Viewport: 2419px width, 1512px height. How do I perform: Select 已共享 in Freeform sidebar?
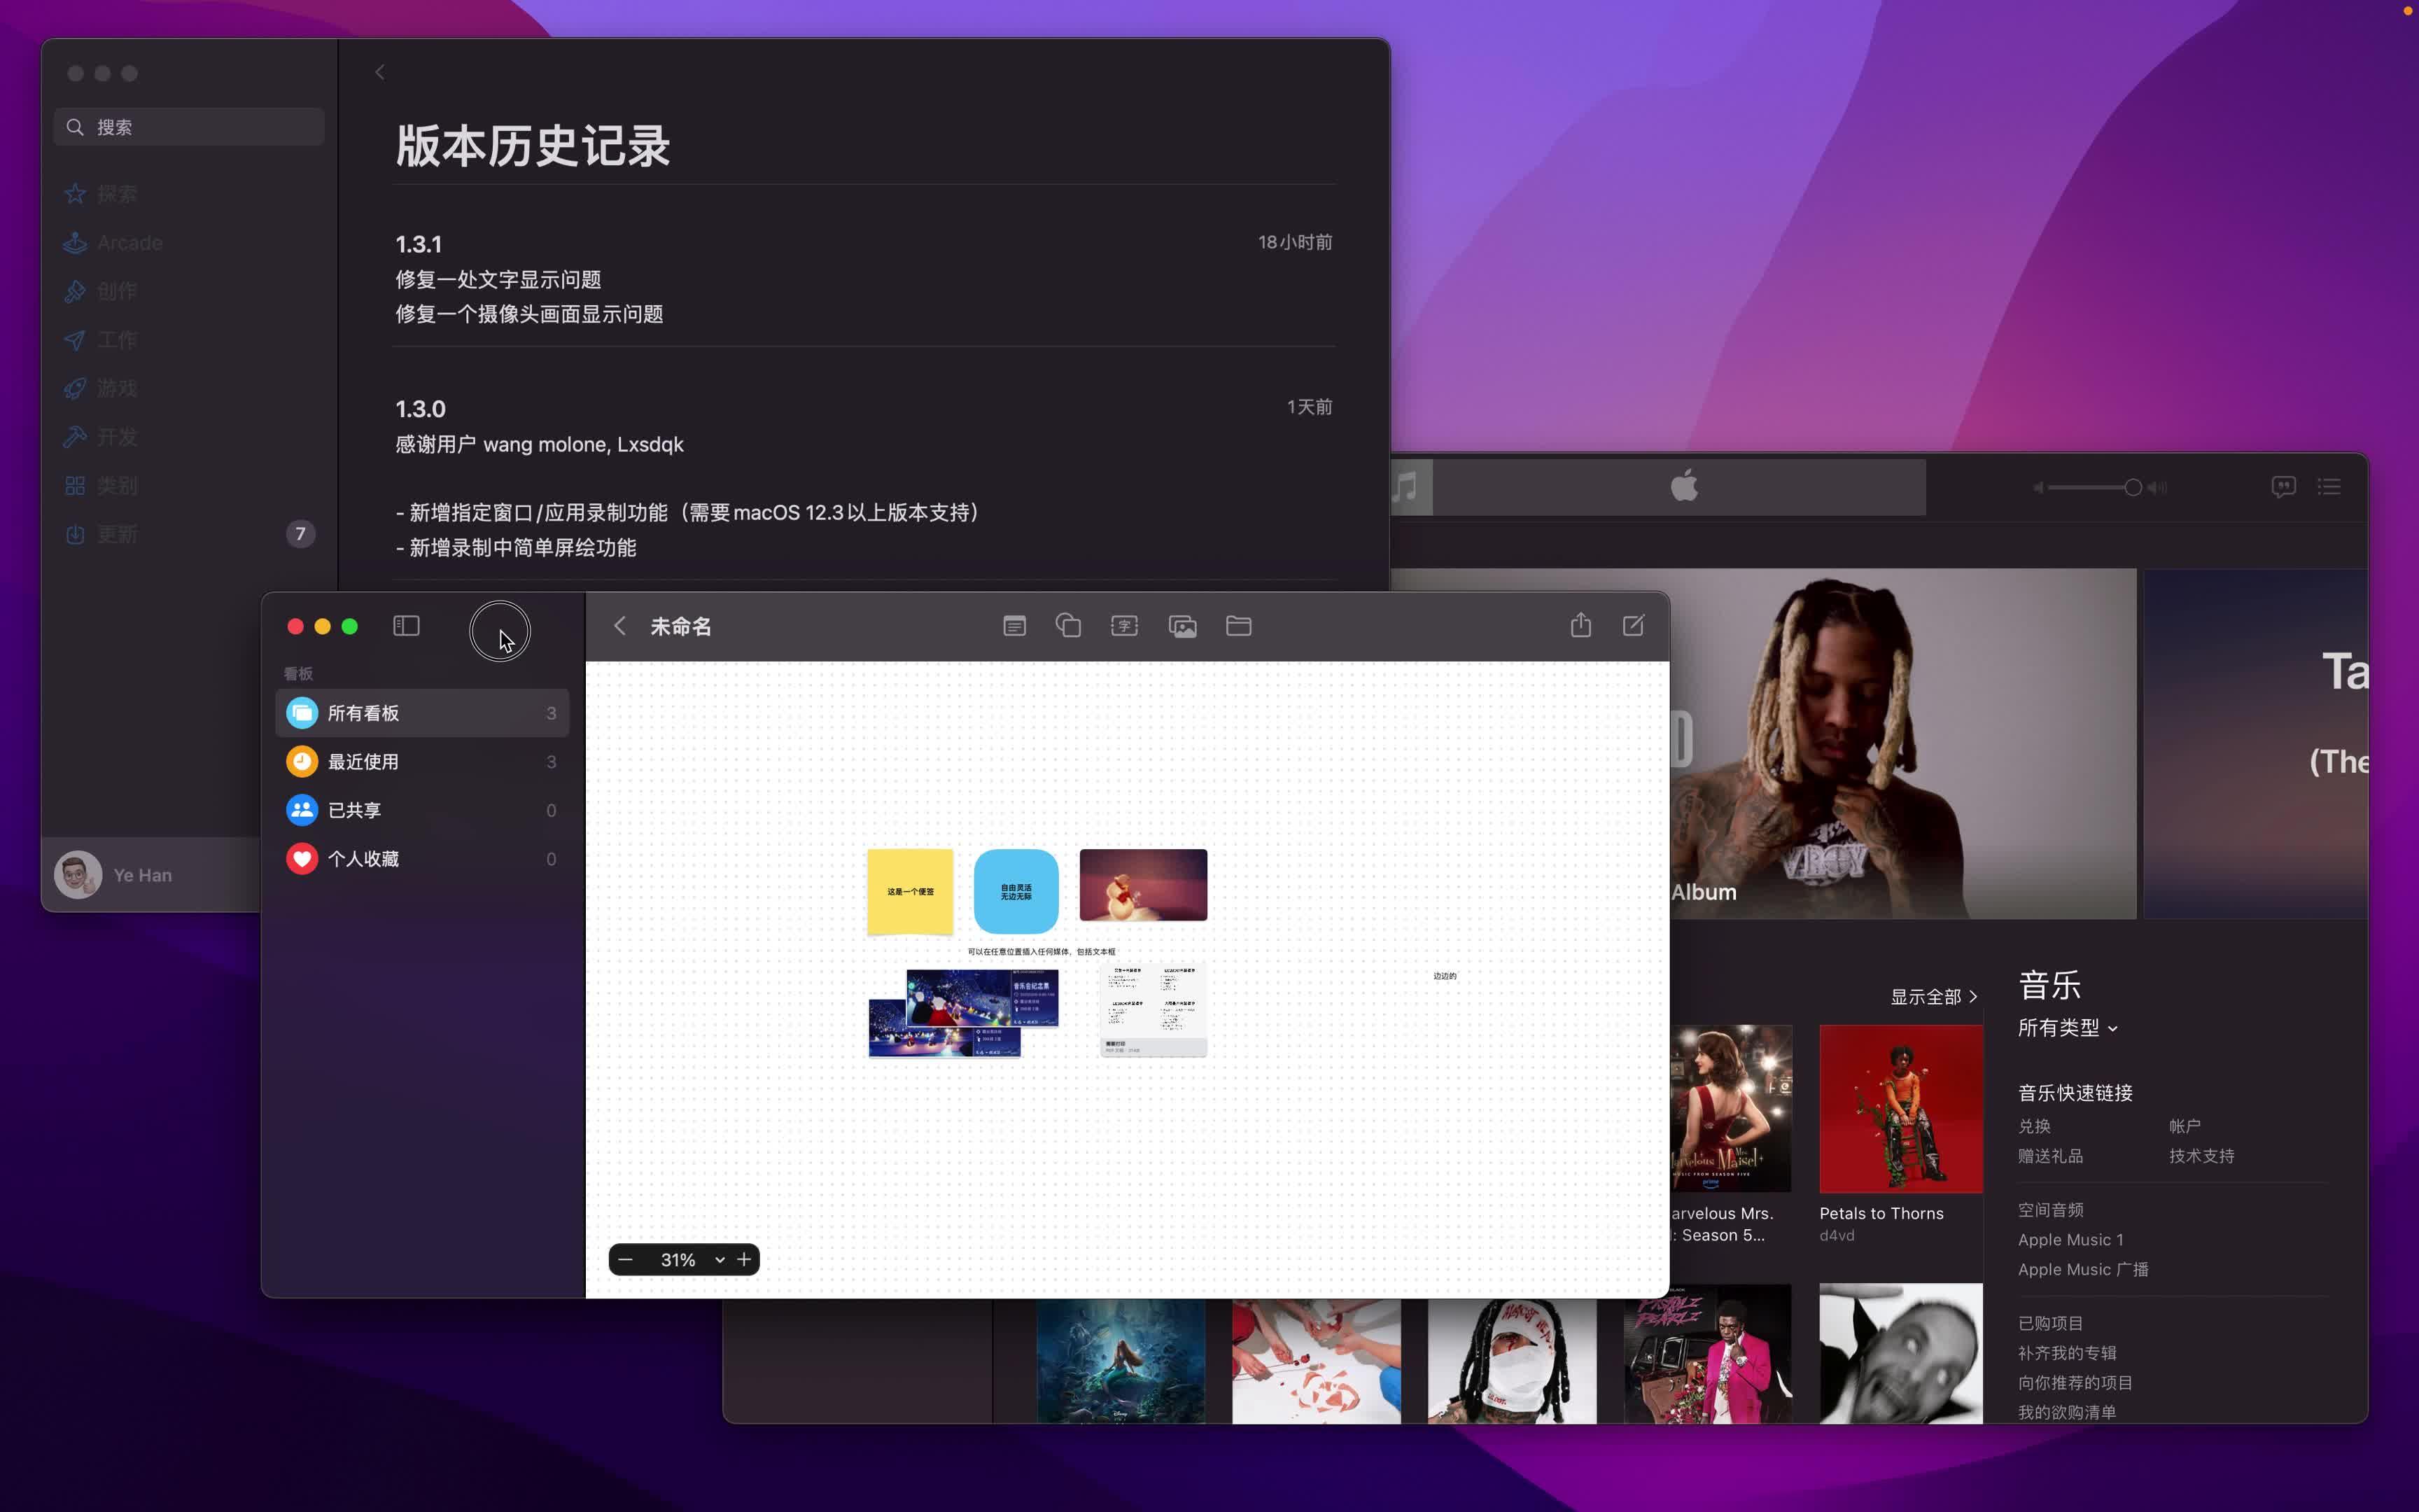[422, 810]
